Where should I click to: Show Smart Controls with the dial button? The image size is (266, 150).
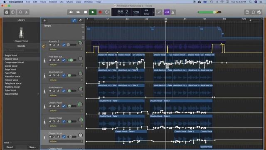click(x=20, y=12)
